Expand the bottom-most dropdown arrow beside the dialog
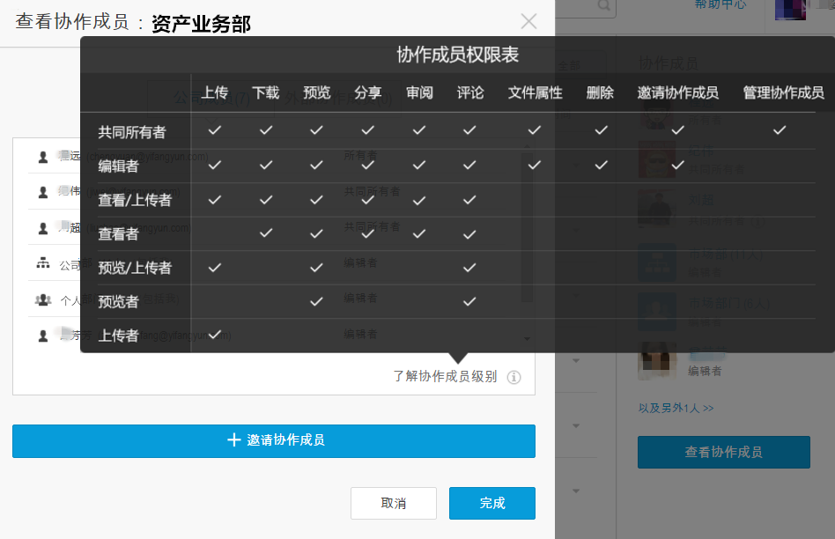835x539 pixels. 576,491
